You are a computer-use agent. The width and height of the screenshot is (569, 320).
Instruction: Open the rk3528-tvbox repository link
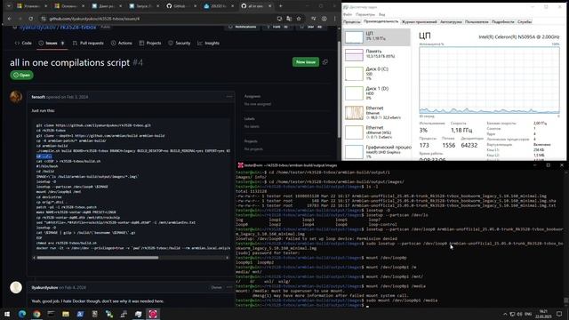[x=77, y=28]
